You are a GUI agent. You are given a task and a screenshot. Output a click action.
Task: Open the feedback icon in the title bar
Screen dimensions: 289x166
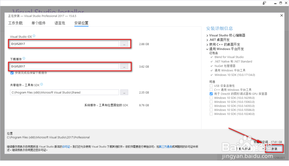click(x=264, y=3)
